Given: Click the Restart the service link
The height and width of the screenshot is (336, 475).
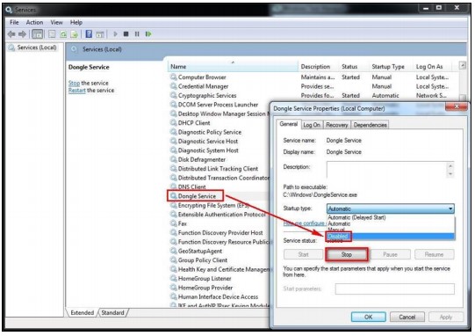Looking at the screenshot, I should click(x=77, y=90).
